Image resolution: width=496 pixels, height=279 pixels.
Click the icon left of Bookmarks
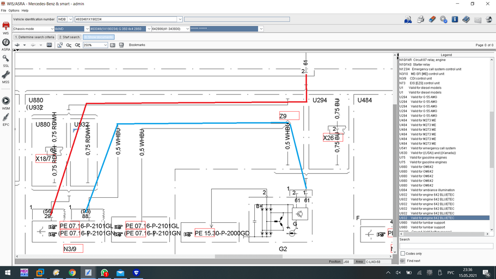121,45
